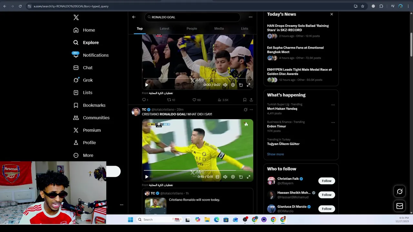Unmute the Ronaldo goal video
The height and width of the screenshot is (232, 413).
tap(225, 177)
